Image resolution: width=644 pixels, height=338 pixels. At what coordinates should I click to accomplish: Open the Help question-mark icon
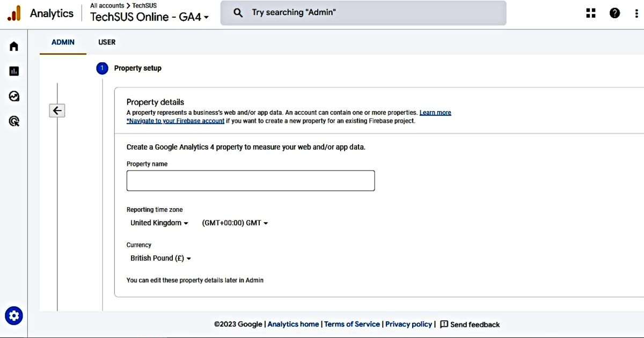coord(615,13)
